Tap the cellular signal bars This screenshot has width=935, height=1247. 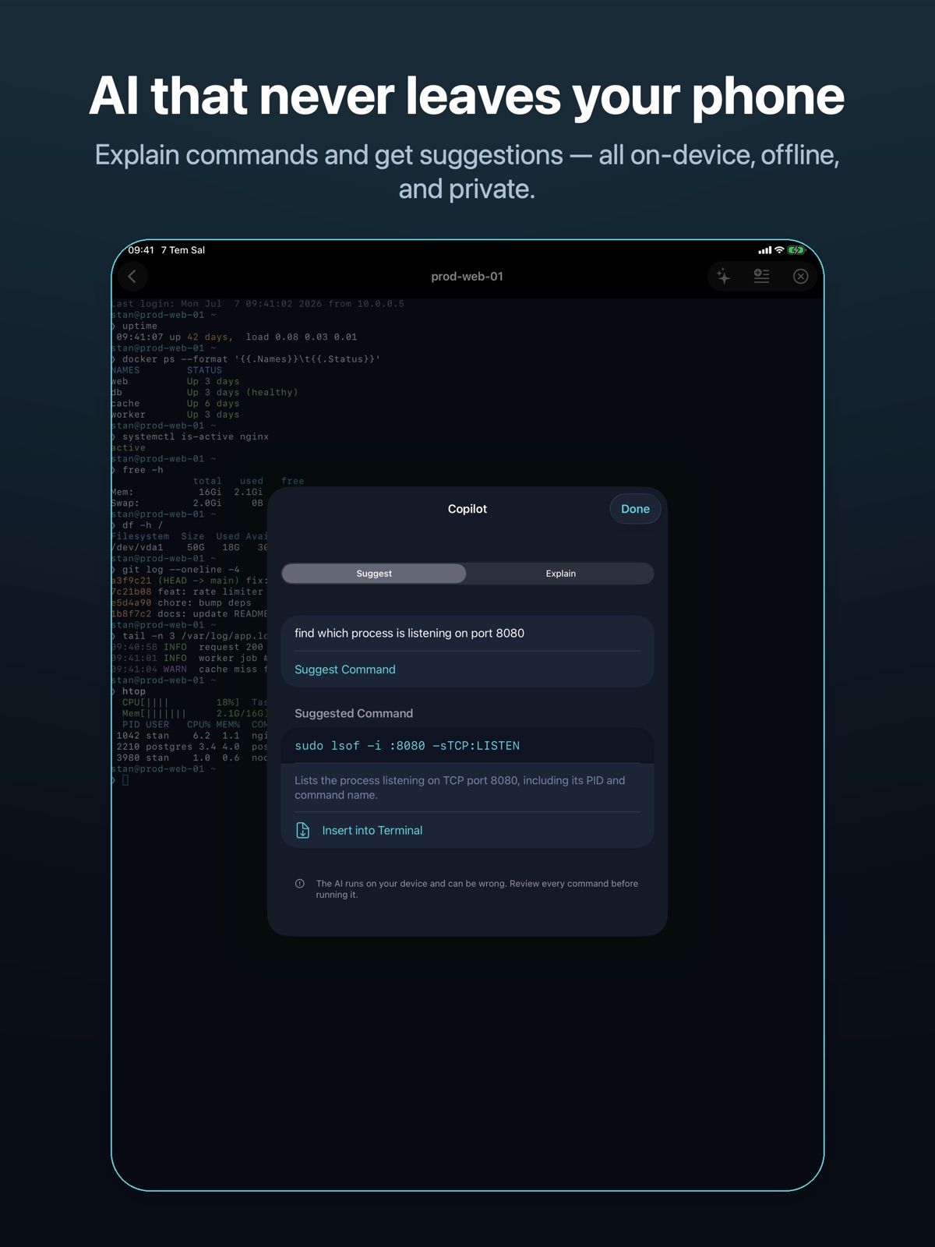click(x=765, y=250)
